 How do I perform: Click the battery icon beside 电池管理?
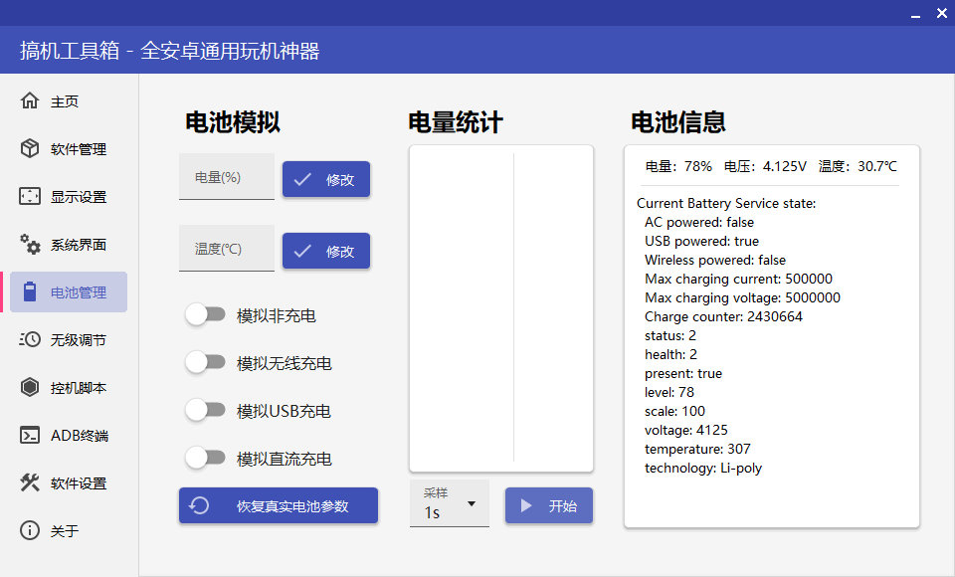click(x=29, y=291)
